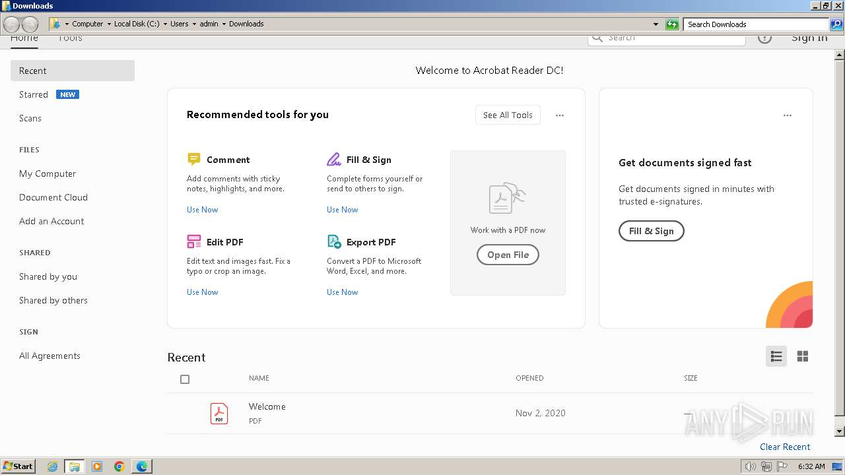Click the Comment tool icon
845x475 pixels.
[193, 159]
